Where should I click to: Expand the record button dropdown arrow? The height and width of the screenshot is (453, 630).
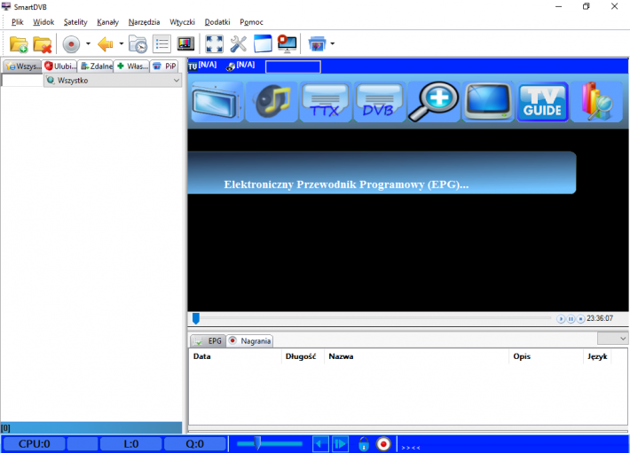click(x=88, y=43)
